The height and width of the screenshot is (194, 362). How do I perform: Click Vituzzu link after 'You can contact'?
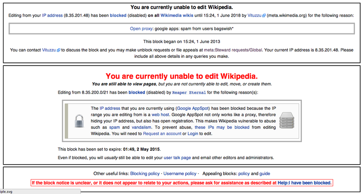pos(49,50)
